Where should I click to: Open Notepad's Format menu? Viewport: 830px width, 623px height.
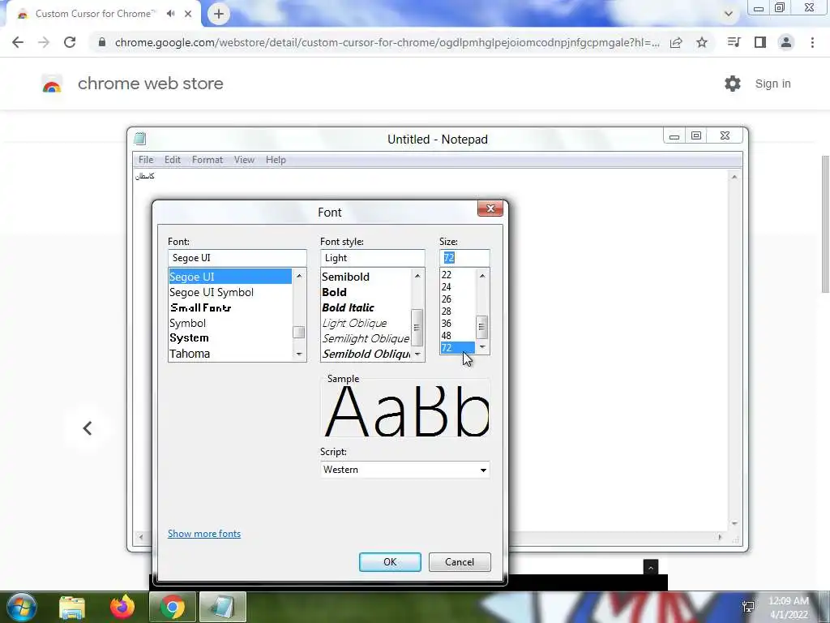(207, 160)
